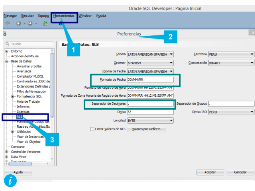Click the back navigation arrow icon

coord(19,23)
